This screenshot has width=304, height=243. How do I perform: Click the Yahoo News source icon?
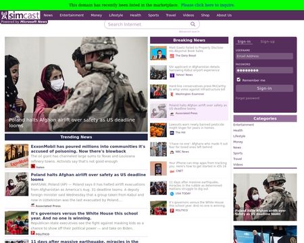pyautogui.click(x=172, y=75)
